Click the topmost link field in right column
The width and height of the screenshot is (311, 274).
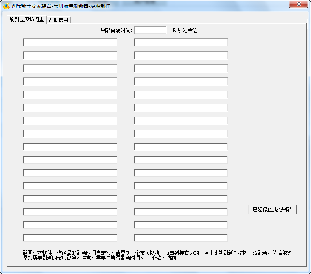pos(181,42)
